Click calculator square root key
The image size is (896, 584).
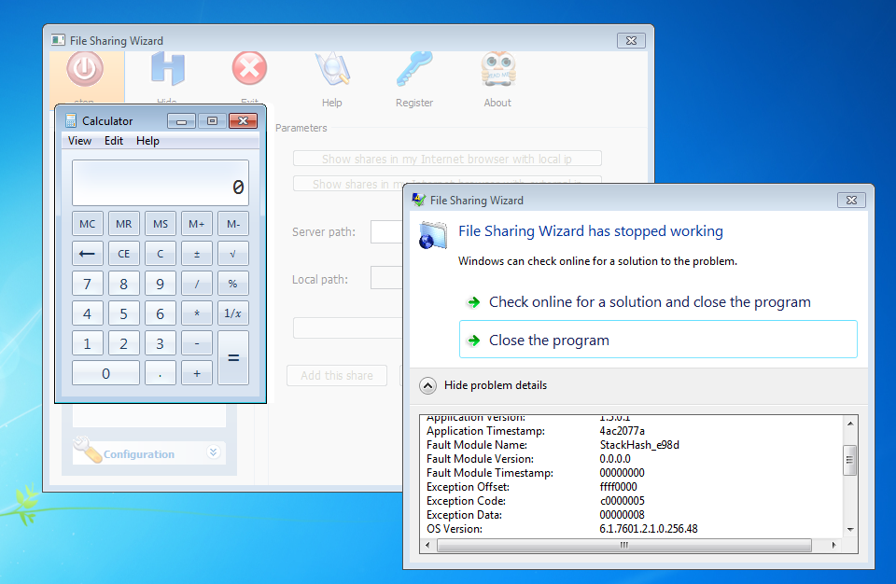point(233,253)
